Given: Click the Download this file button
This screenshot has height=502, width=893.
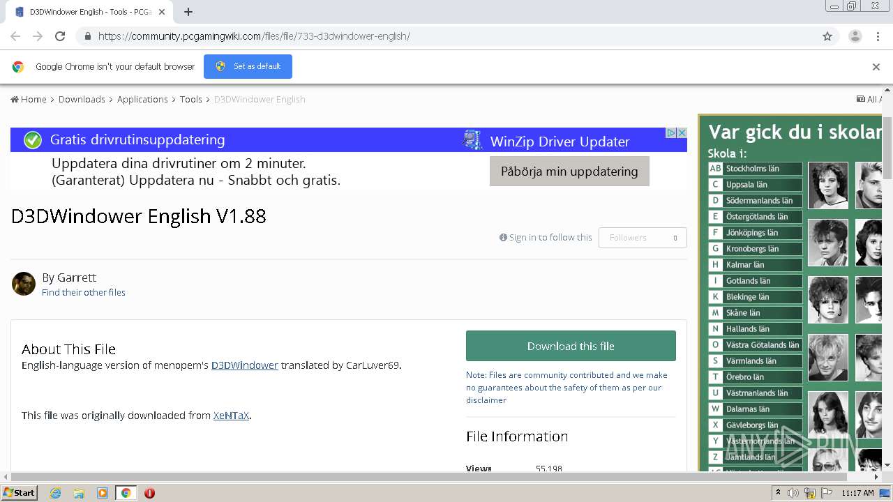Looking at the screenshot, I should (571, 346).
